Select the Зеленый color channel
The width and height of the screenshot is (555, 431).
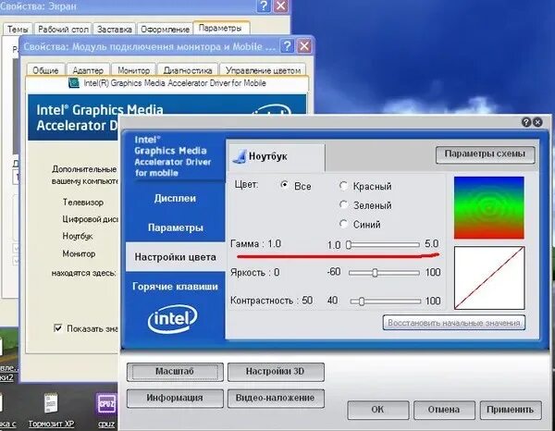pos(343,204)
